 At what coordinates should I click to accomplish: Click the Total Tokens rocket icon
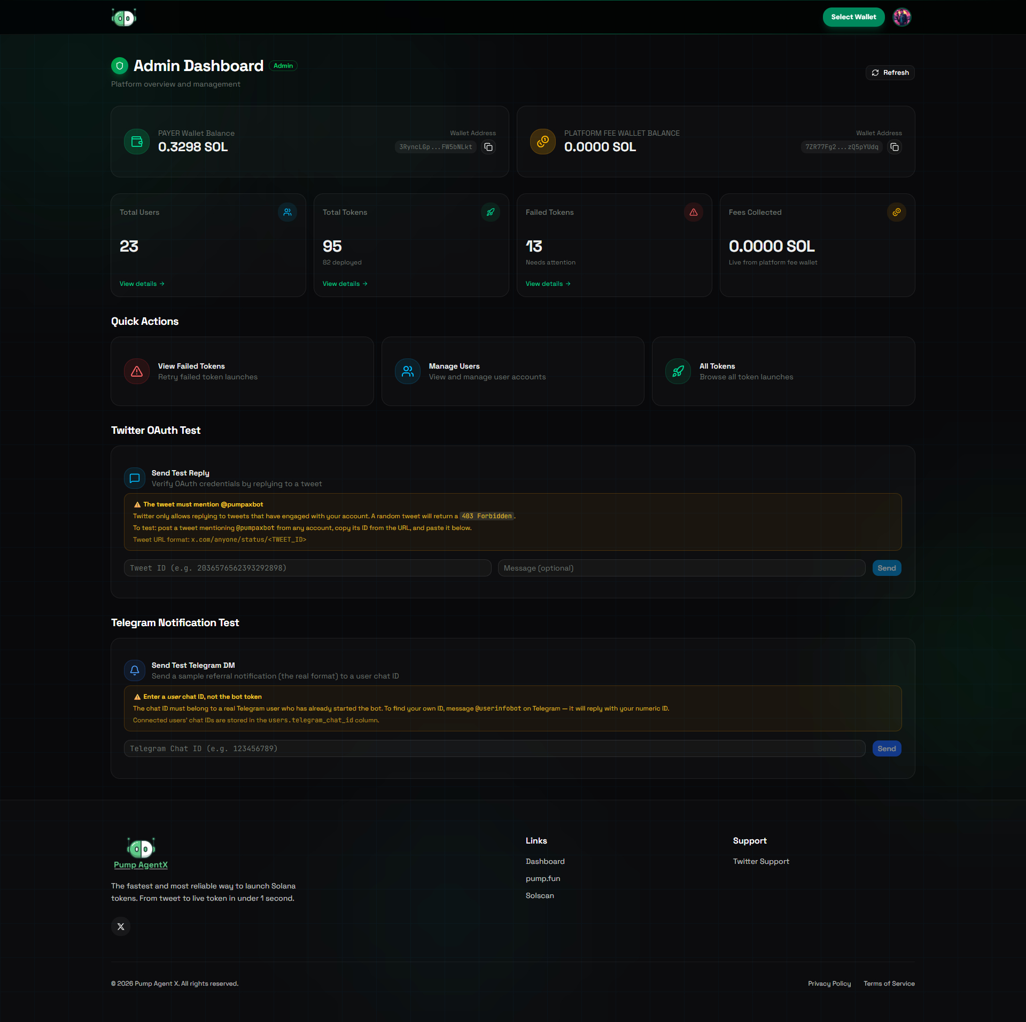pyautogui.click(x=491, y=212)
